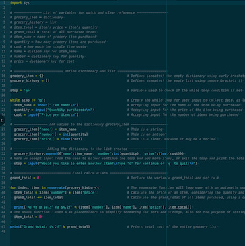Click the 'List of variables for quick and clear reference' comment

(x=89, y=13)
